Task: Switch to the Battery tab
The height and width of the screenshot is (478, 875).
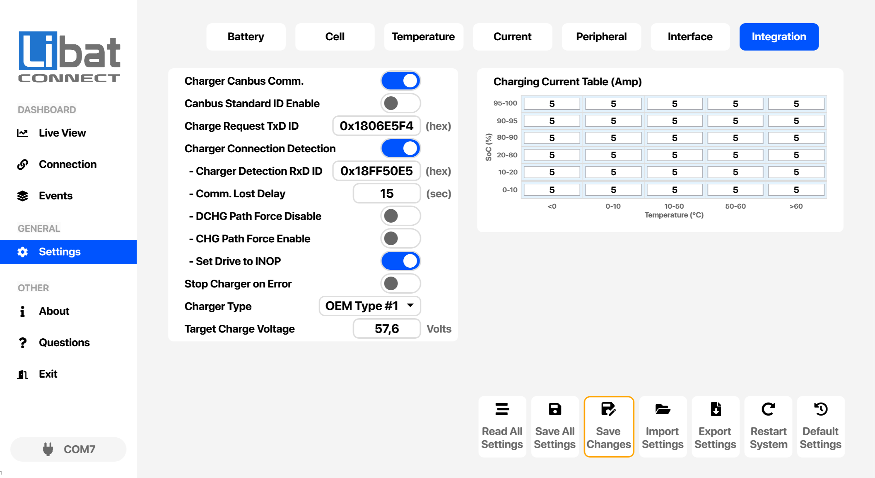Action: tap(246, 37)
